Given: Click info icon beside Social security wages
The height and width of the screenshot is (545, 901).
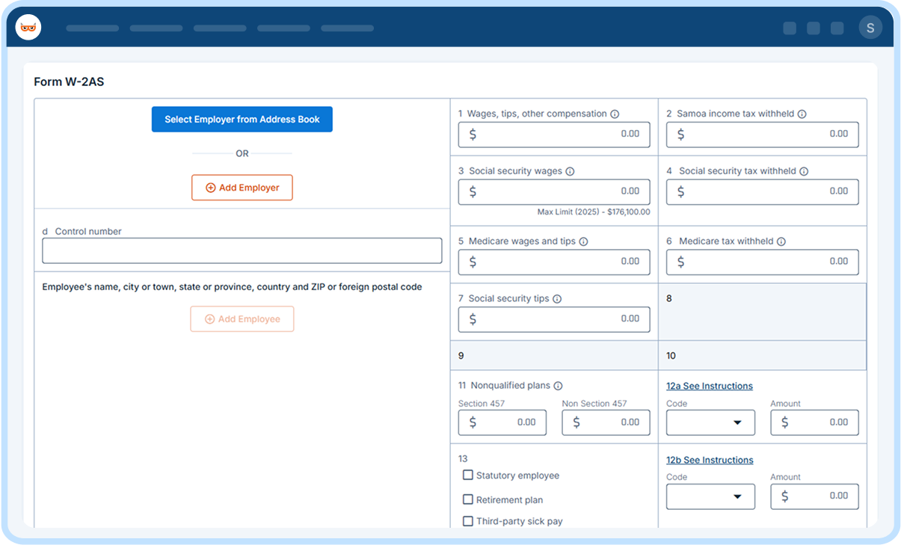Looking at the screenshot, I should [x=570, y=171].
